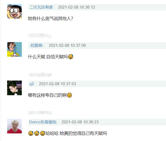Click the unamused emoji after 哪有这样夸自己的啊

(69, 95)
